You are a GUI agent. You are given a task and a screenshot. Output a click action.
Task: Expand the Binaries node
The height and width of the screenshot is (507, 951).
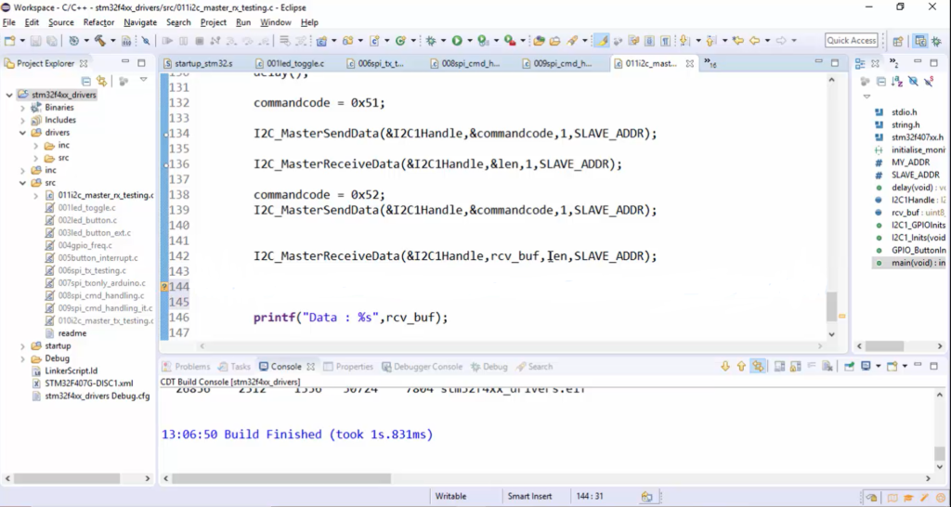point(22,108)
